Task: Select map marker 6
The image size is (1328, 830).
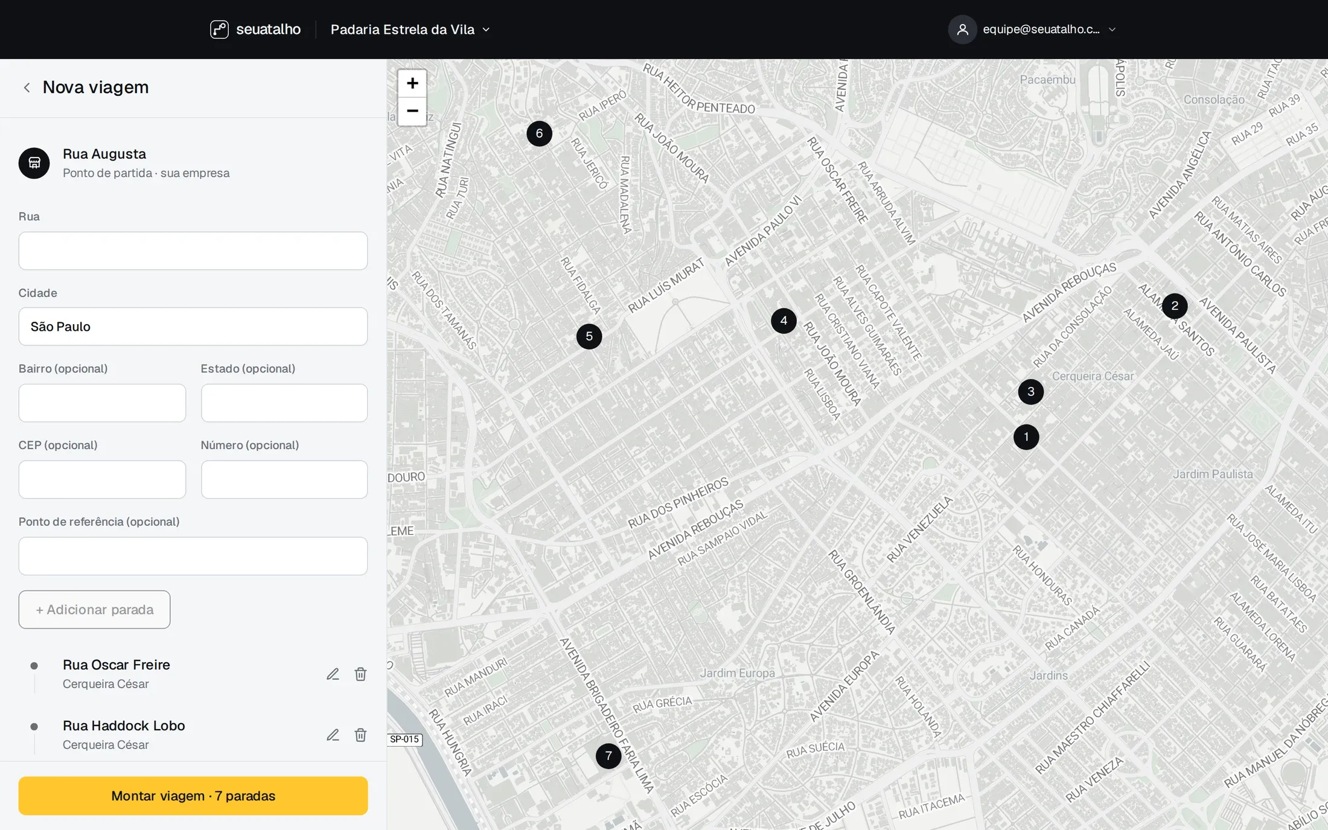Action: coord(539,133)
